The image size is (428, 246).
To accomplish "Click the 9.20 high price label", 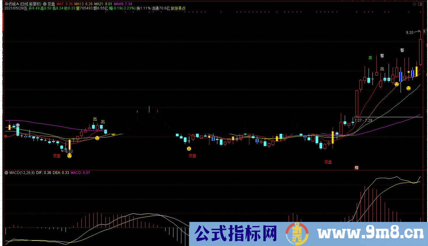I will (x=410, y=32).
